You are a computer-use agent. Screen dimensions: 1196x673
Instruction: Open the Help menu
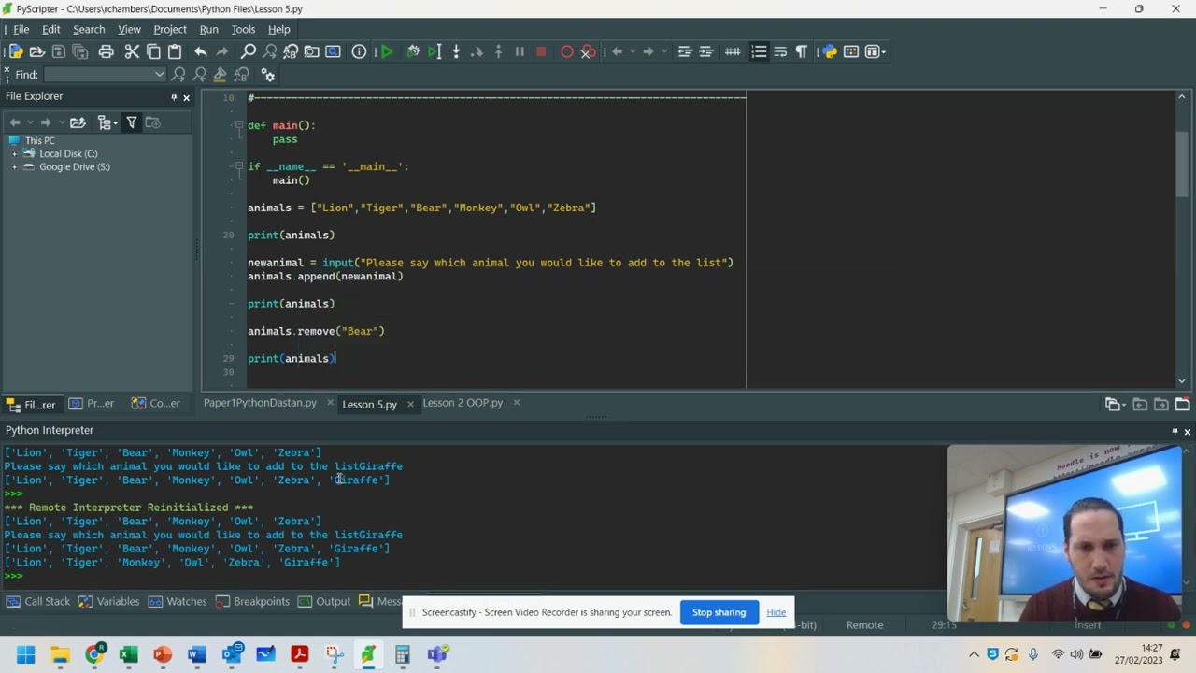(x=278, y=29)
